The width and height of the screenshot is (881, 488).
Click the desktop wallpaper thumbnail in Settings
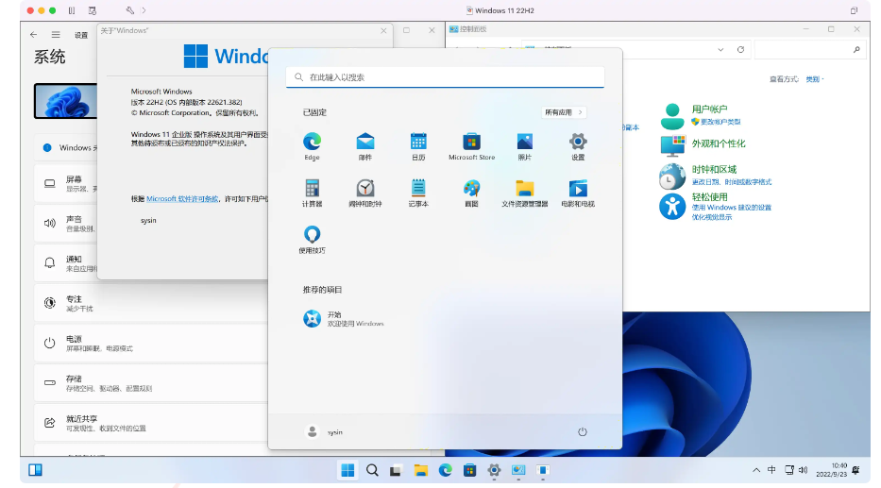66,101
